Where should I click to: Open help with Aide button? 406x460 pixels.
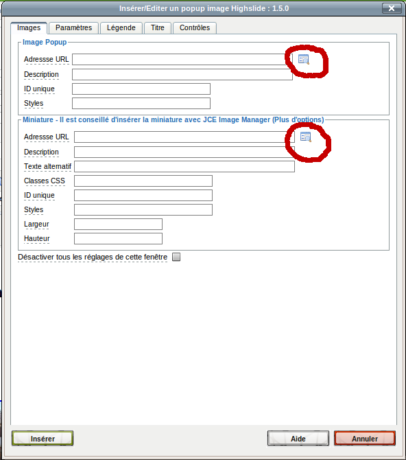click(298, 439)
